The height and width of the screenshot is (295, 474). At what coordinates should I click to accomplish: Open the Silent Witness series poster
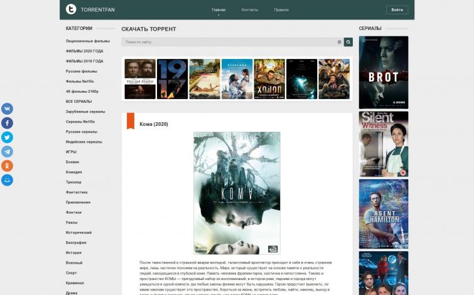pos(384,144)
